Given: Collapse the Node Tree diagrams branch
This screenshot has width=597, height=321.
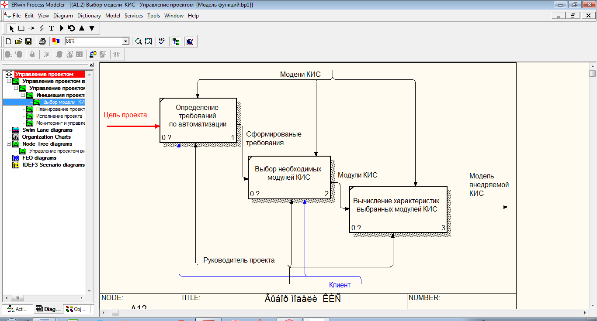Looking at the screenshot, I should (x=9, y=144).
